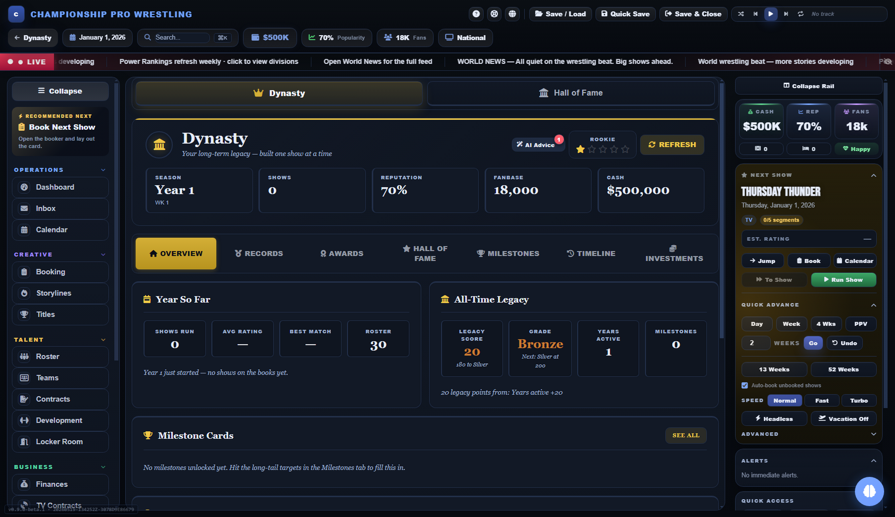Collapse the Creative section chevron
Screen dimensions: 895x517
point(103,254)
